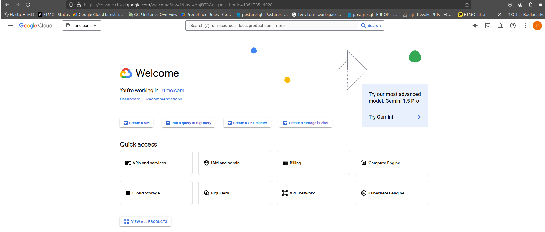The width and height of the screenshot is (545, 232).
Task: Click the Create a VM button
Action: click(136, 123)
